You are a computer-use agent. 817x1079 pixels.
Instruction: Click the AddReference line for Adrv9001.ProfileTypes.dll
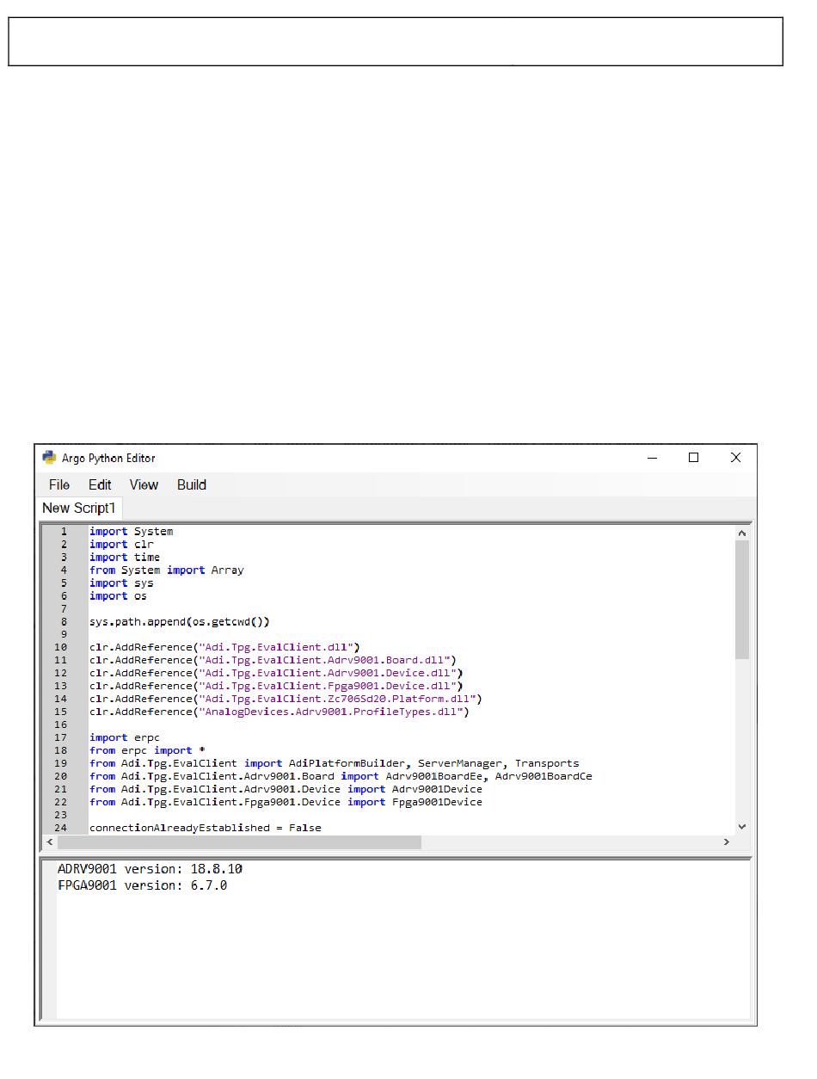(279, 712)
